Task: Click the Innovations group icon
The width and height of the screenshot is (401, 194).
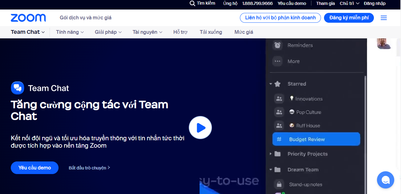Action: pos(279,99)
